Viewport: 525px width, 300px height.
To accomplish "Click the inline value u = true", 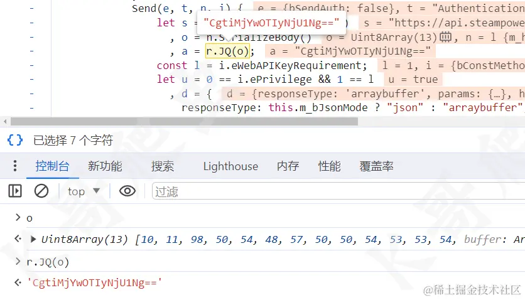I will coord(413,79).
